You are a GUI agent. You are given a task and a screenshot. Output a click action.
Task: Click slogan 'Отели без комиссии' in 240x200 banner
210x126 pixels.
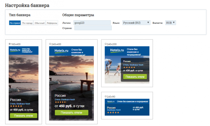[134, 52]
